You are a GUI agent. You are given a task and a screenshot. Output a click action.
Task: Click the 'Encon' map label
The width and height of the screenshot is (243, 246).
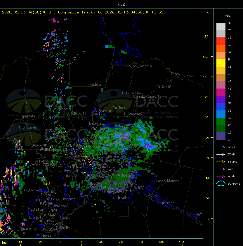pos(175,74)
